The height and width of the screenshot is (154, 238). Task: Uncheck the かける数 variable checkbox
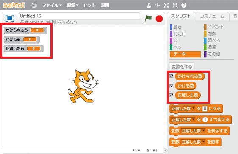pos(172,85)
